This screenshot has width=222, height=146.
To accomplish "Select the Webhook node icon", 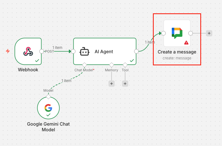I will coord(28,51).
